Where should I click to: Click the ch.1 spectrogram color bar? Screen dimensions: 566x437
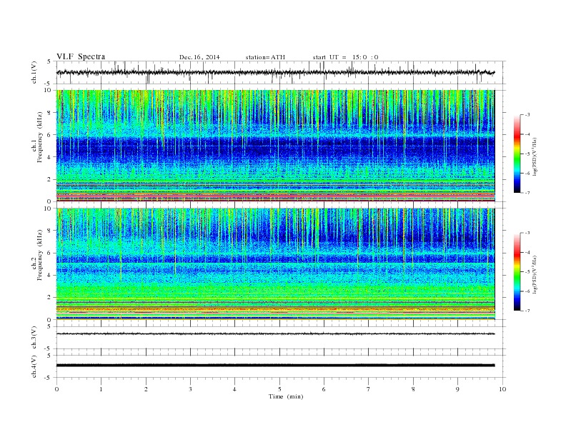[x=517, y=154]
